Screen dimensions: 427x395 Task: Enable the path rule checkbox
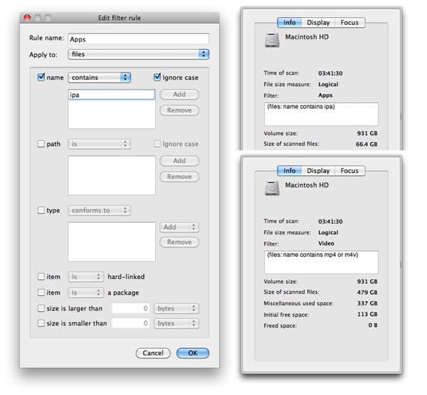[41, 144]
